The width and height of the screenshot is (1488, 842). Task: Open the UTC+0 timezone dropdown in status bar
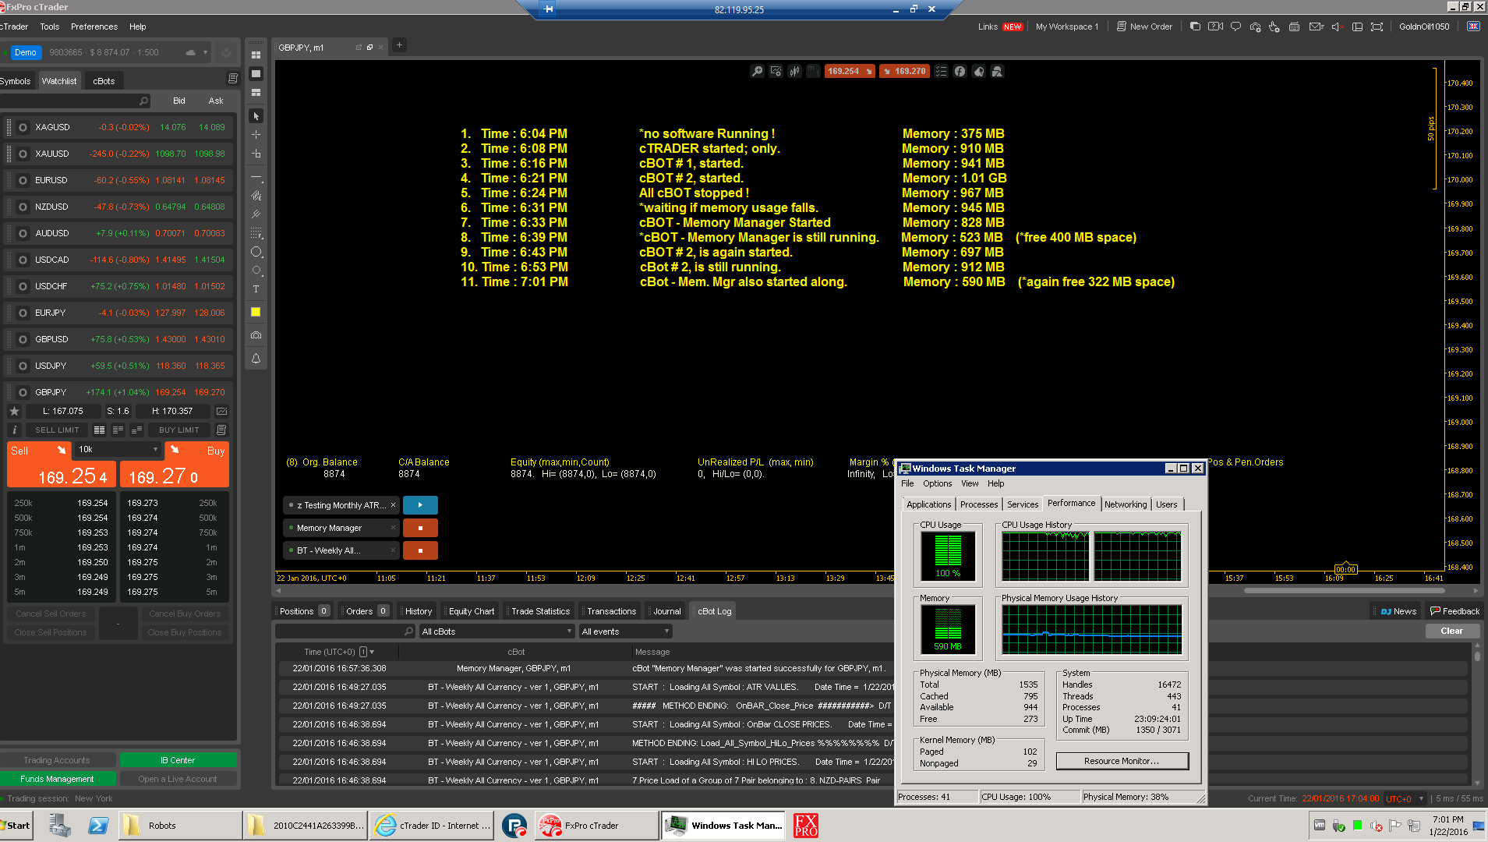point(1405,798)
